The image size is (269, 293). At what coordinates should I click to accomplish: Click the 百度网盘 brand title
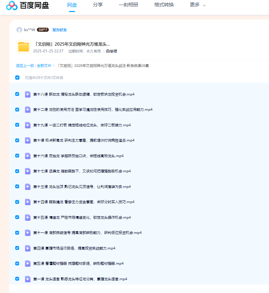pos(34,5)
